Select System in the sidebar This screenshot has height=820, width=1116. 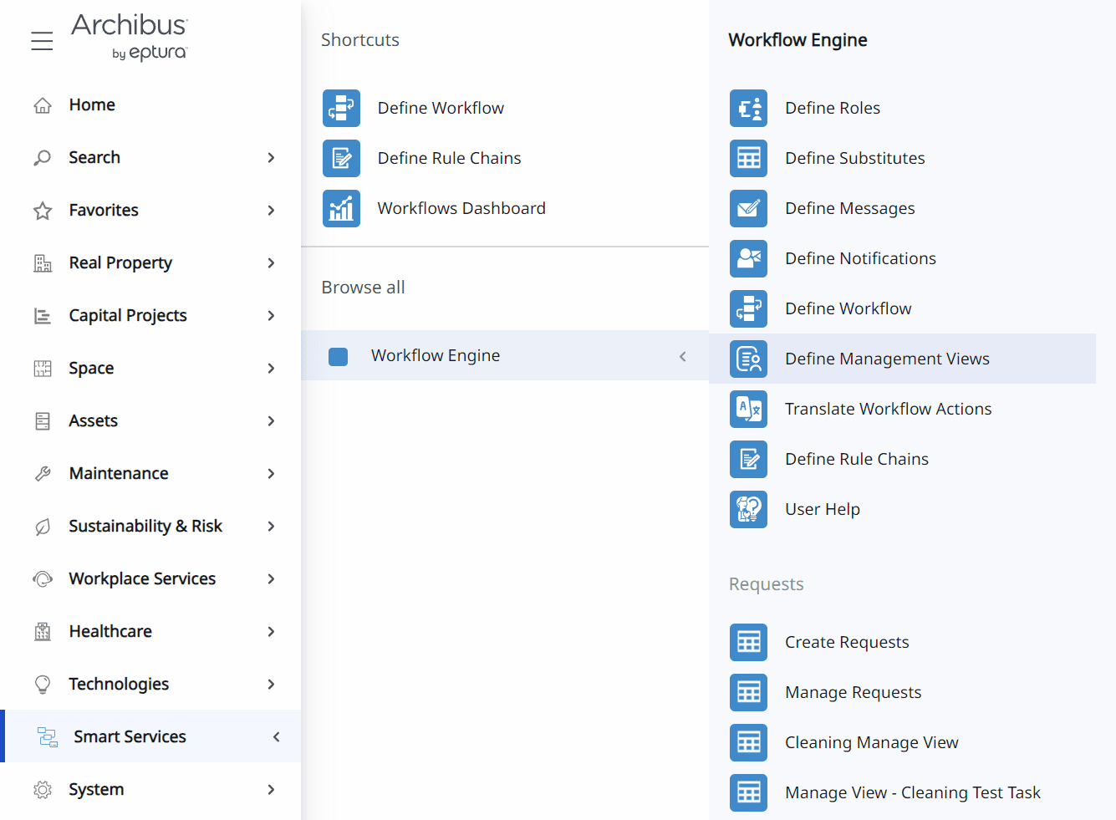coord(96,790)
